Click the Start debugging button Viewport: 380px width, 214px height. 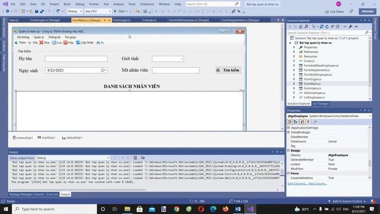pos(121,11)
